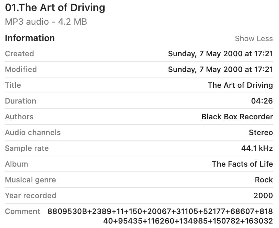Click the Musical genre row label
Image resolution: width=279 pixels, height=228 pixels.
pyautogui.click(x=31, y=180)
